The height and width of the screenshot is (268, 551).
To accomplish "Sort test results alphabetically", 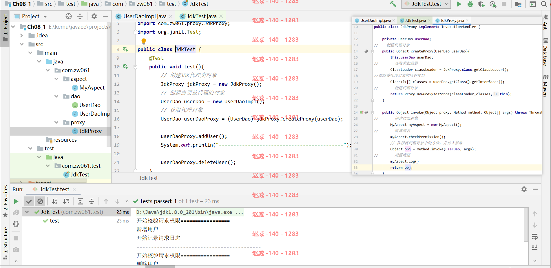I will [55, 201].
